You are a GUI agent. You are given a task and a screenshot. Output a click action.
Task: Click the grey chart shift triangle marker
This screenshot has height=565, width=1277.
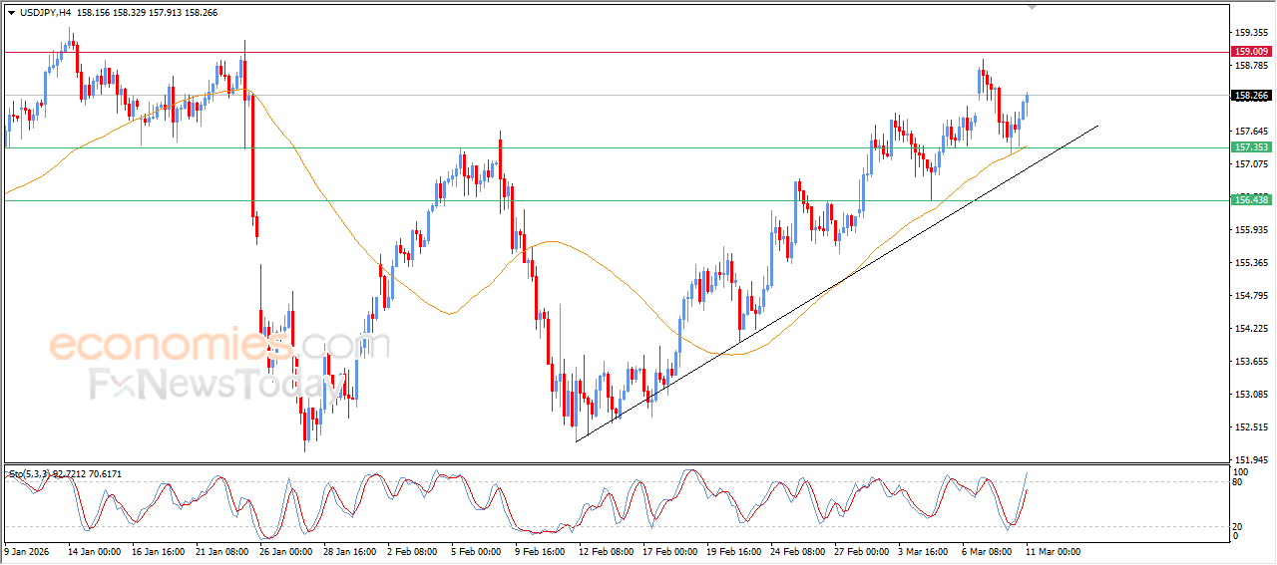coord(1032,7)
